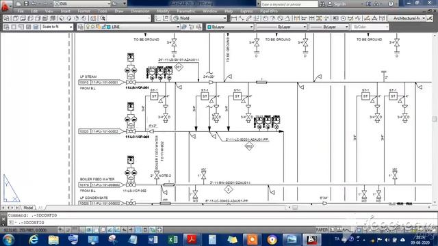Open the Modify menu

pyautogui.click(x=163, y=12)
